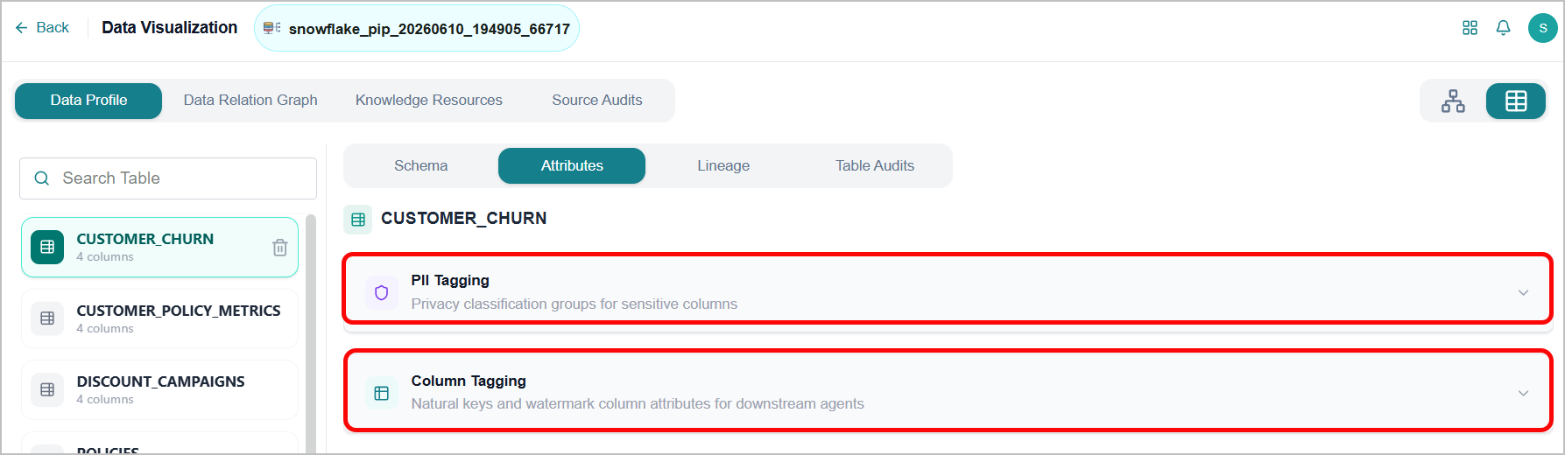
Task: Delete the CUSTOMER_CHURN table via trash icon
Action: 280,248
